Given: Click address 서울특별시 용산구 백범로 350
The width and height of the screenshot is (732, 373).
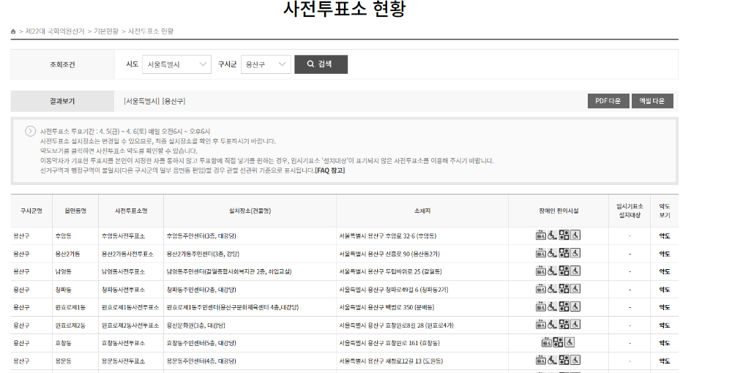Looking at the screenshot, I should point(386,307).
